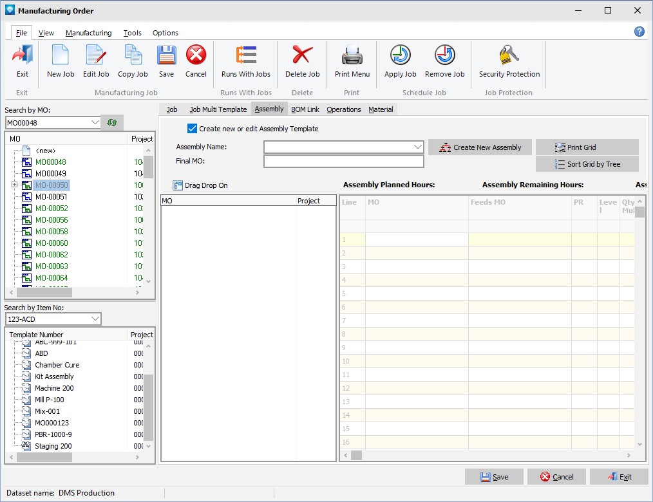Switch to the Job Multi Template tab
The width and height of the screenshot is (653, 502).
click(x=218, y=109)
